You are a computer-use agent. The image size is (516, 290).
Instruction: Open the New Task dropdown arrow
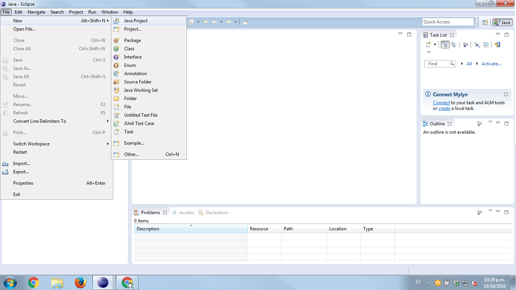tap(435, 45)
